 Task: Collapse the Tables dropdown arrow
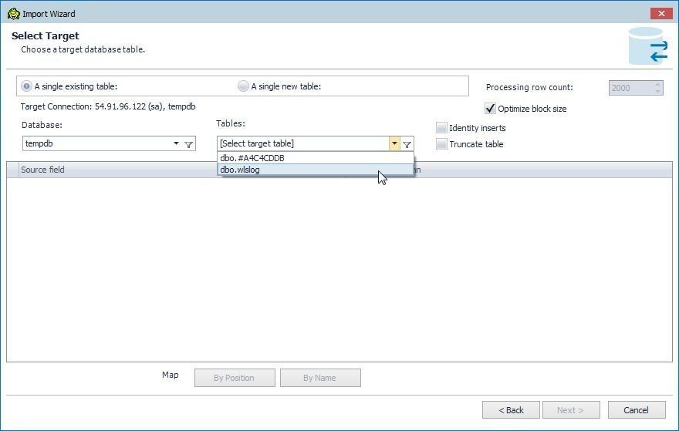[394, 143]
